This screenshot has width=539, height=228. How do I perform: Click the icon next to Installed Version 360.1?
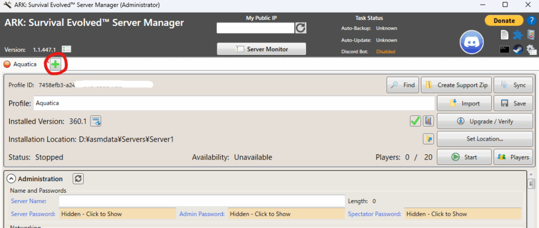96,121
